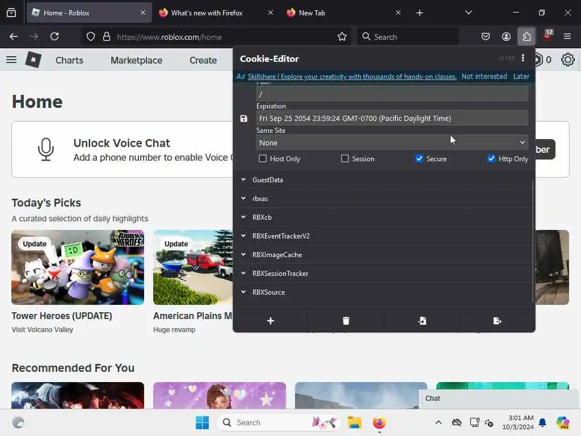This screenshot has width=581, height=436.
Task: Expand the GuestData cookie
Action: pos(384,180)
